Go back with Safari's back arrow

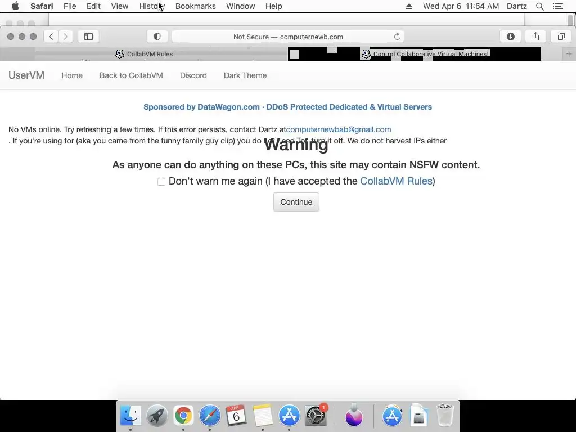pos(51,37)
